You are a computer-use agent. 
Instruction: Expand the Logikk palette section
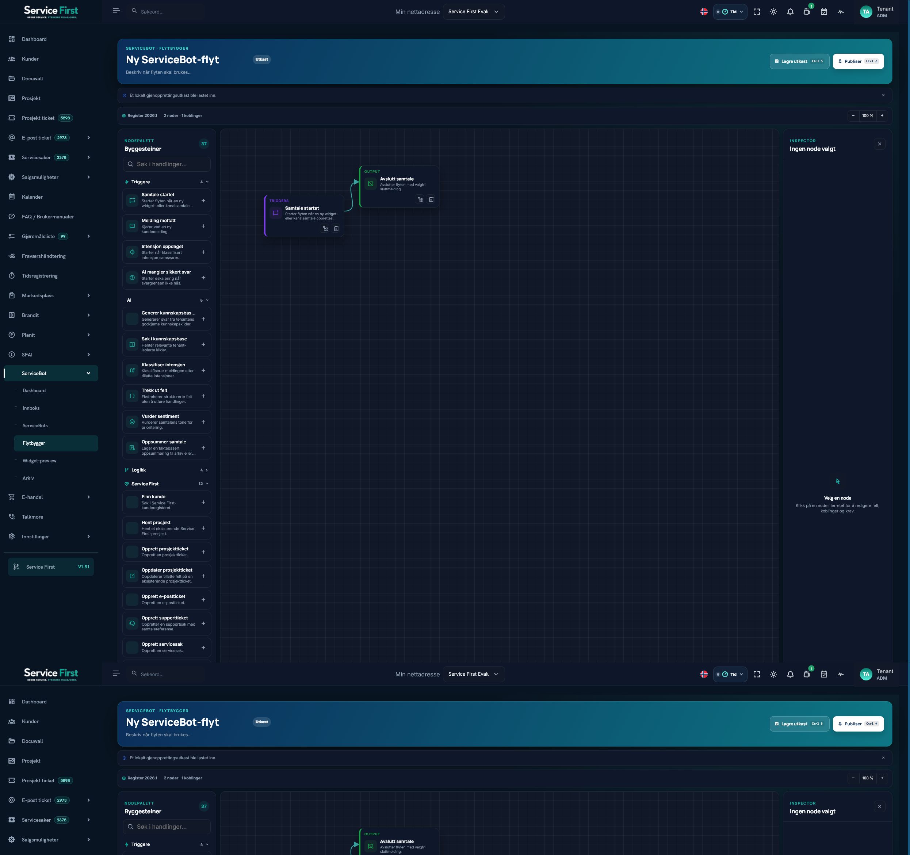(207, 470)
